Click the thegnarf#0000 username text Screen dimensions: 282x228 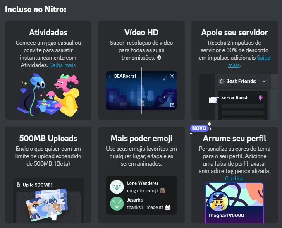(x=226, y=216)
